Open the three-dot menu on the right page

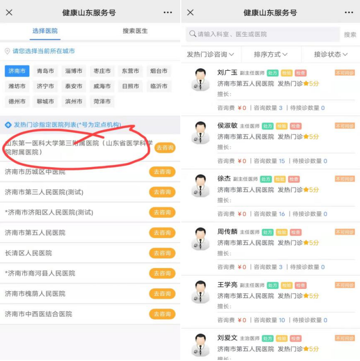point(349,12)
